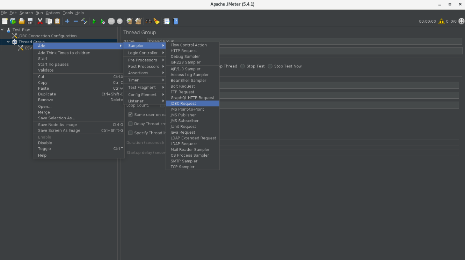The width and height of the screenshot is (466, 260).
Task: Open the Function Helper list icon
Action: (167, 21)
